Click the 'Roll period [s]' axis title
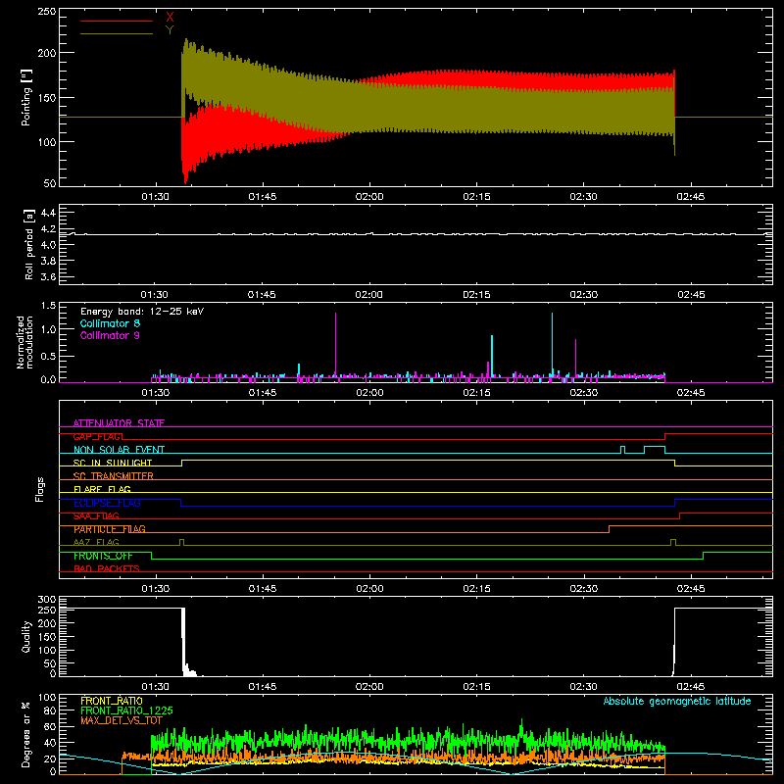Image resolution: width=784 pixels, height=784 pixels. (29, 244)
